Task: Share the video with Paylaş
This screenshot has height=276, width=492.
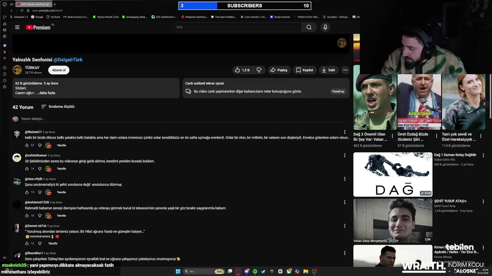Action: [x=279, y=70]
